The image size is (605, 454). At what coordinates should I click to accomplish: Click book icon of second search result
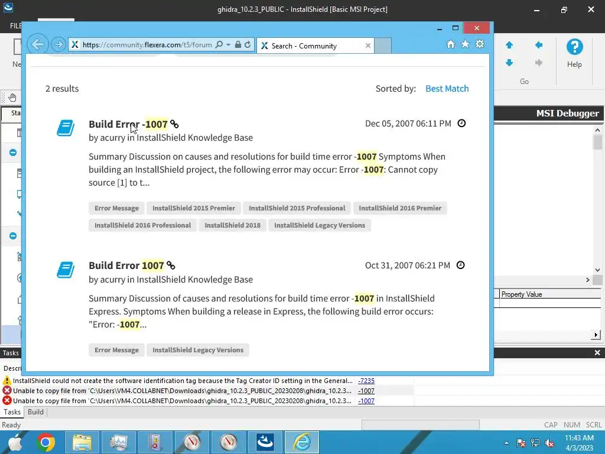pos(66,270)
